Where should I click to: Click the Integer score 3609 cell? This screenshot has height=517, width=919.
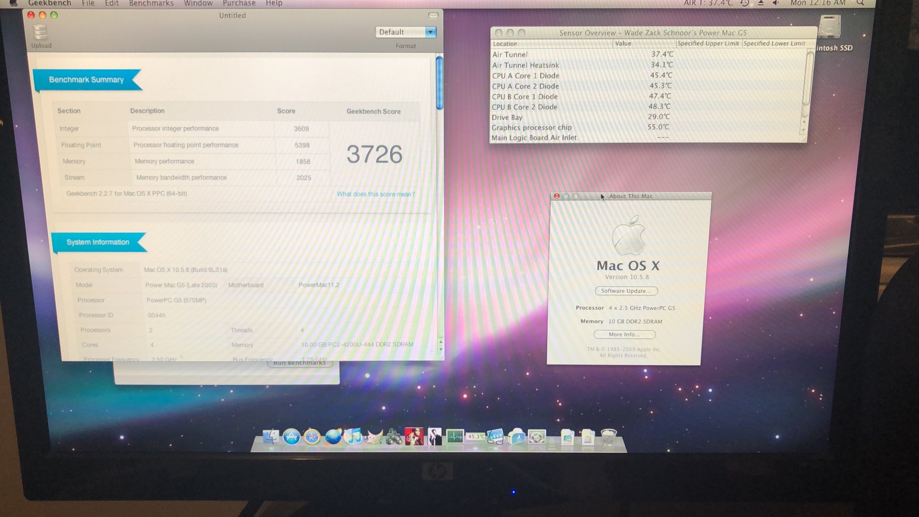(x=301, y=129)
